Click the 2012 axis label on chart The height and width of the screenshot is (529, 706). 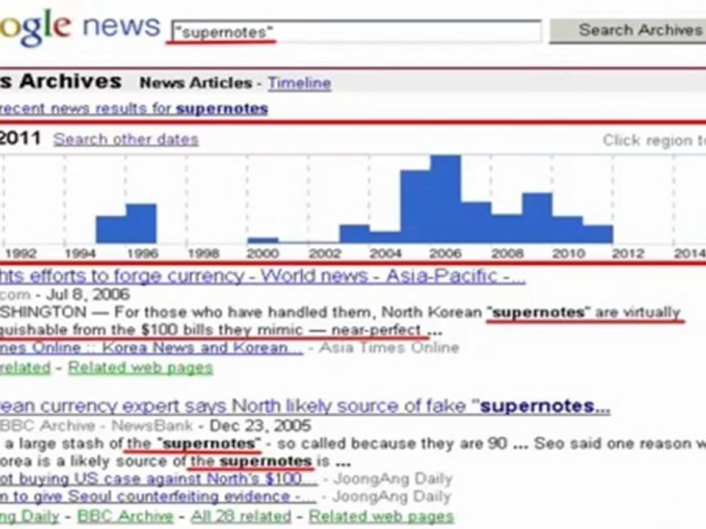pyautogui.click(x=629, y=253)
